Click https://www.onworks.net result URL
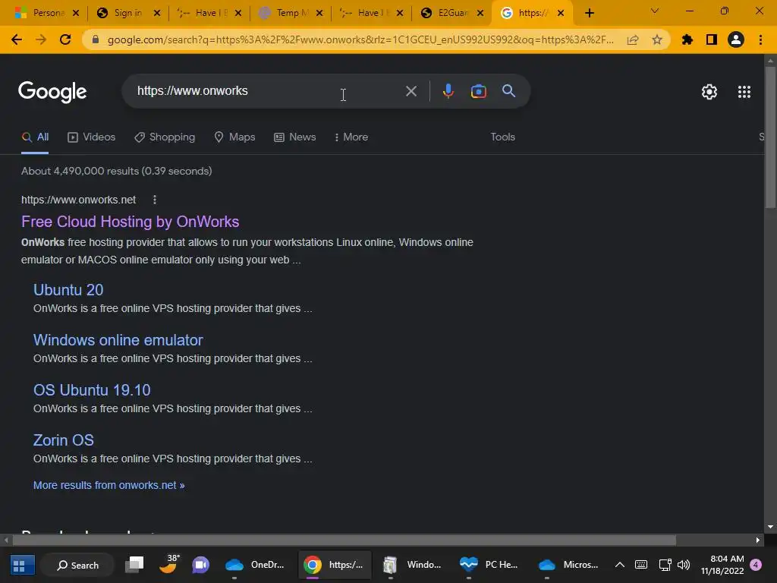777x583 pixels. [x=78, y=200]
